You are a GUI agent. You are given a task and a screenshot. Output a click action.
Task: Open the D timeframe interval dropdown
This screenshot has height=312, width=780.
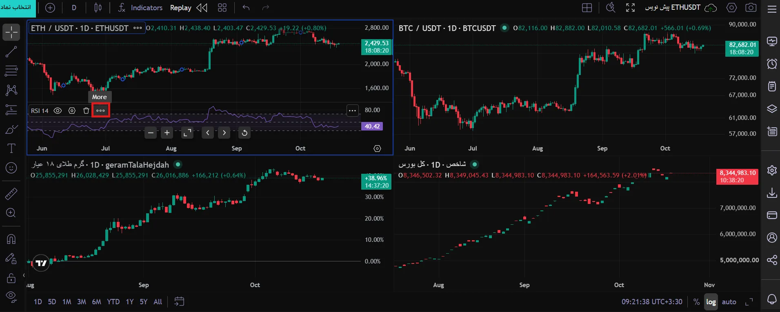[x=74, y=8]
